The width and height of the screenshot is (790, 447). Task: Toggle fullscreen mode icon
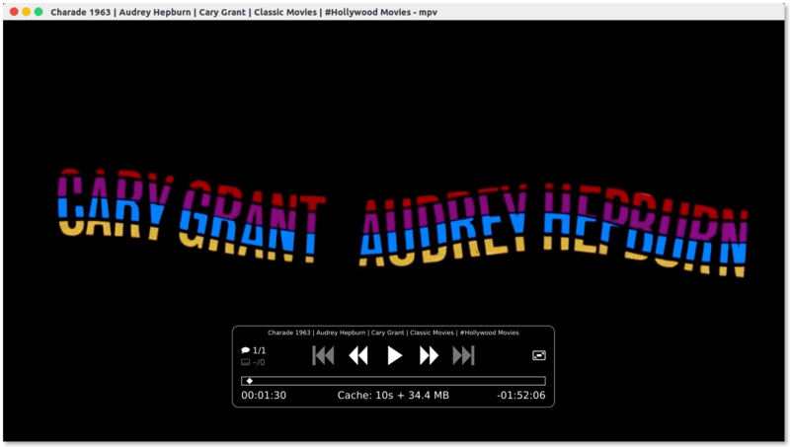(538, 355)
